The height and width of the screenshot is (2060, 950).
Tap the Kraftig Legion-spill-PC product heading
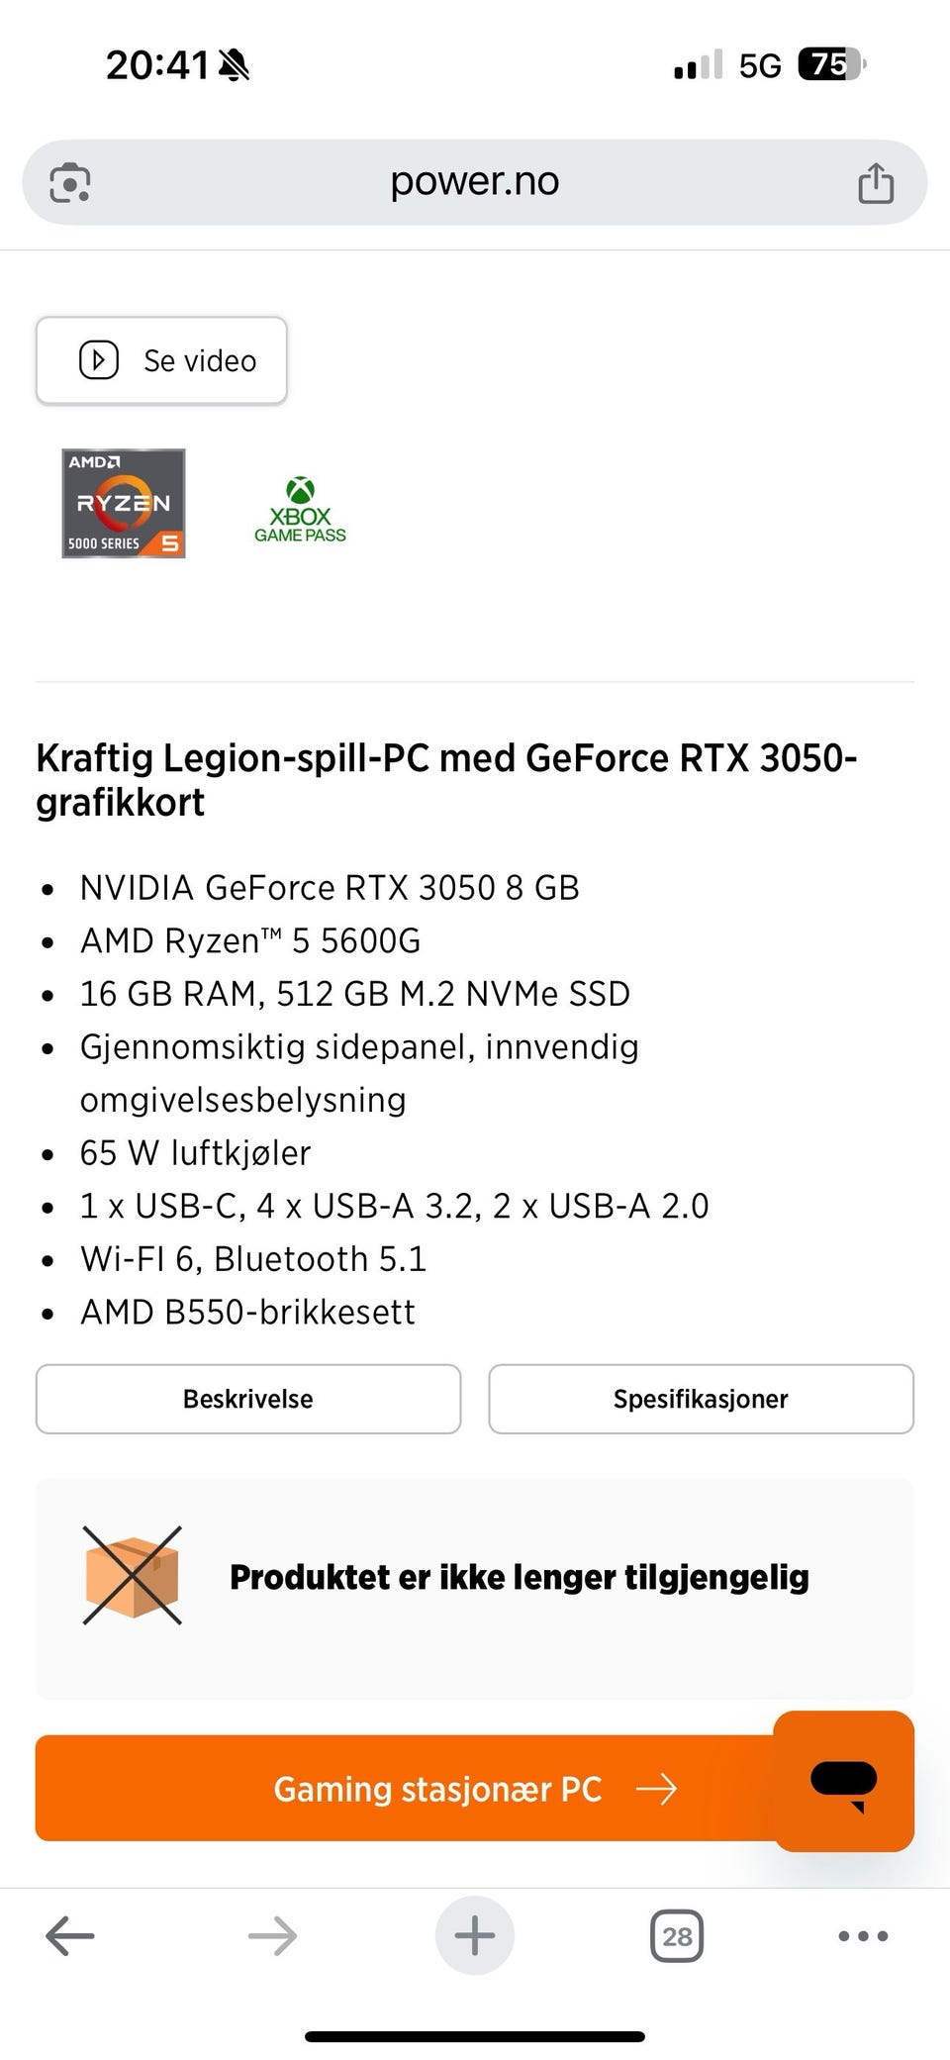tap(445, 779)
